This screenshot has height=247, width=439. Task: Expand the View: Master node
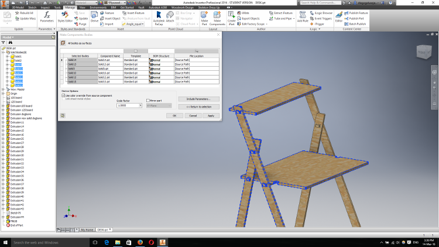(4, 90)
